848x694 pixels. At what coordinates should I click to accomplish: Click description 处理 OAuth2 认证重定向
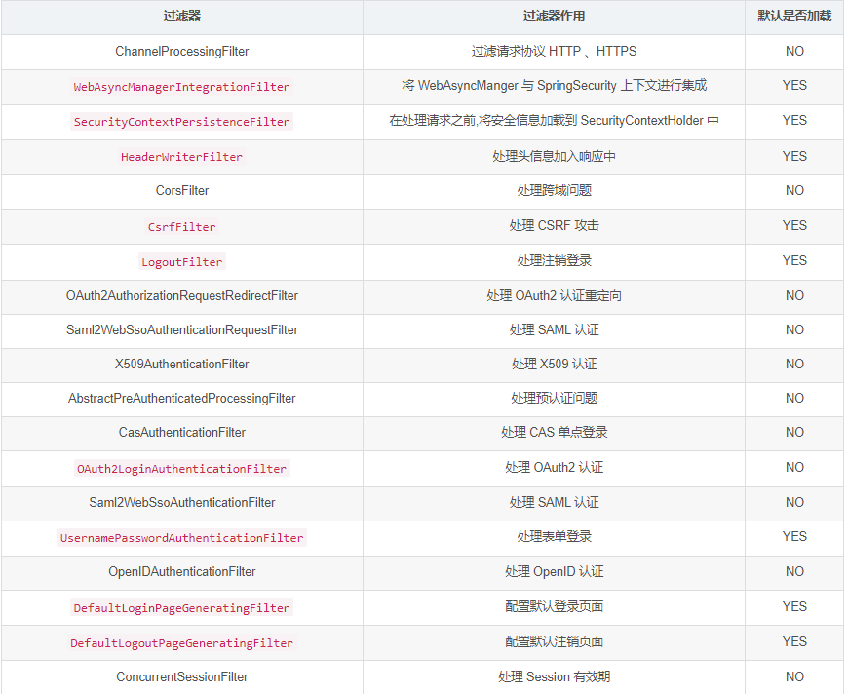click(x=554, y=296)
